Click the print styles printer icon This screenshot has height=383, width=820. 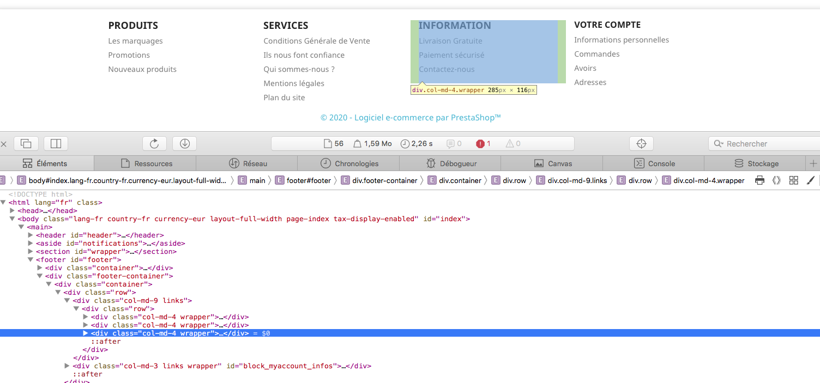click(x=759, y=180)
